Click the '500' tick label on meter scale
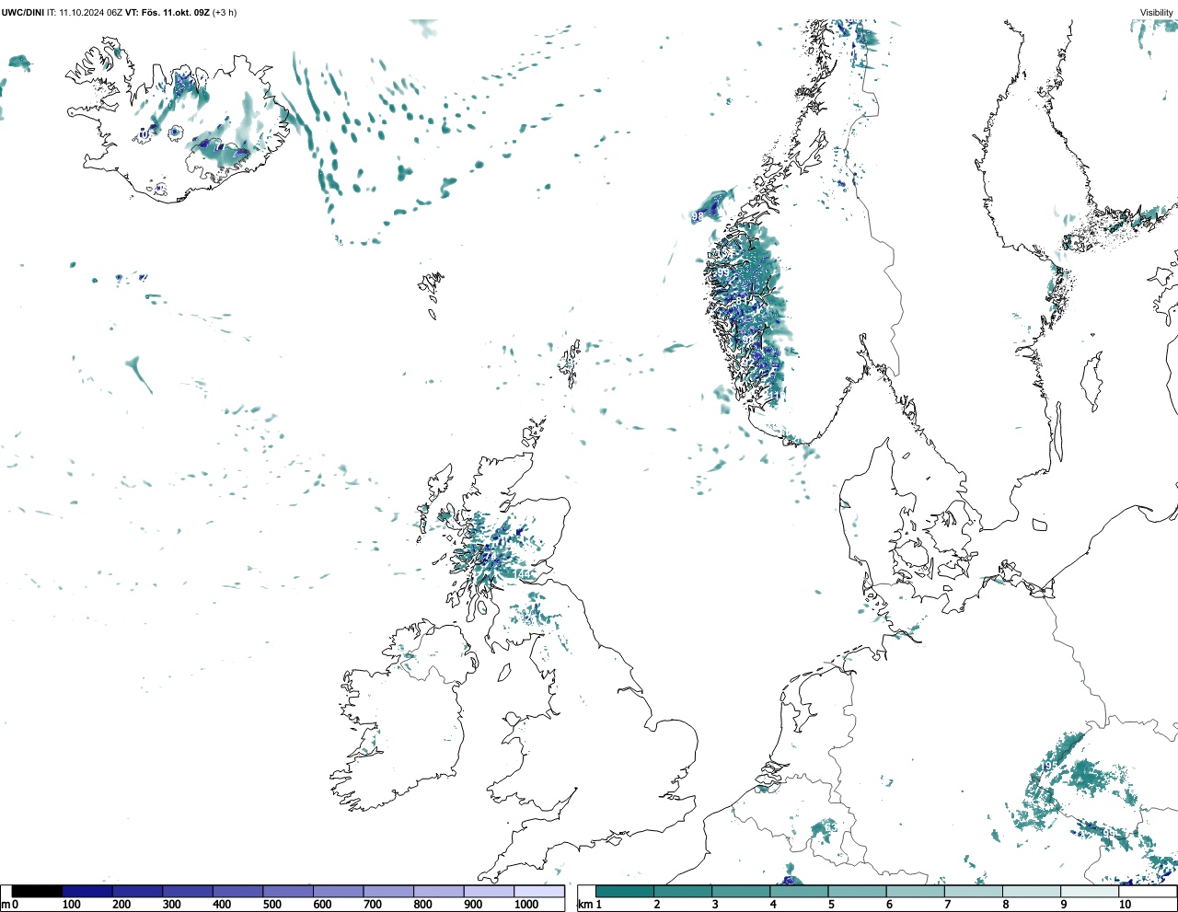 point(272,905)
